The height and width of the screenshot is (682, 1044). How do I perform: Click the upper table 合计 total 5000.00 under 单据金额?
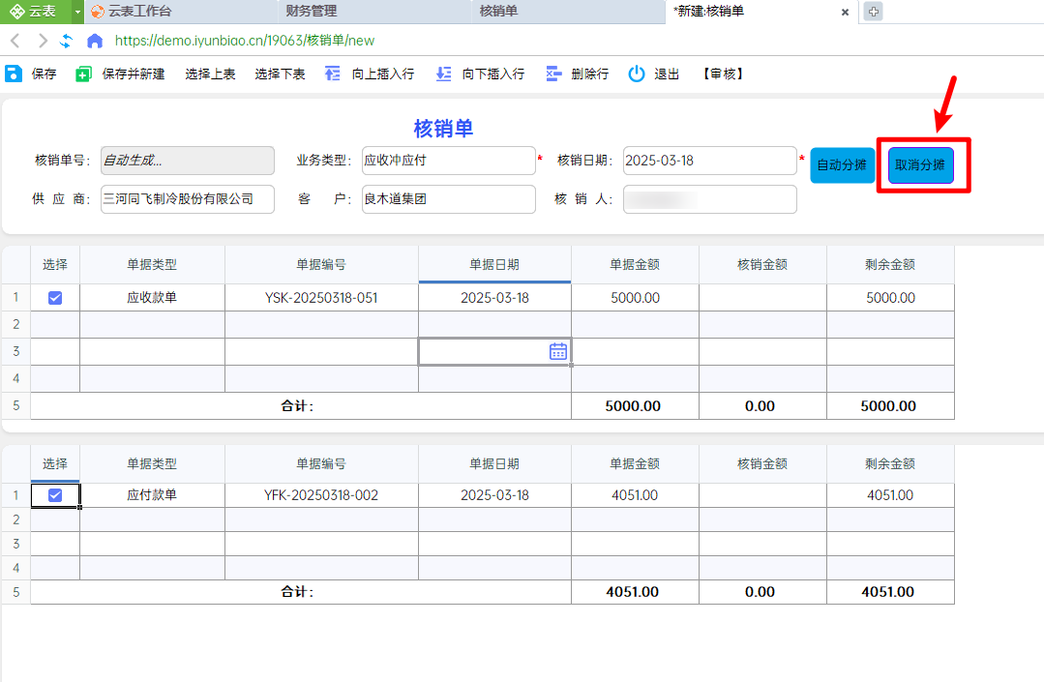(x=633, y=406)
